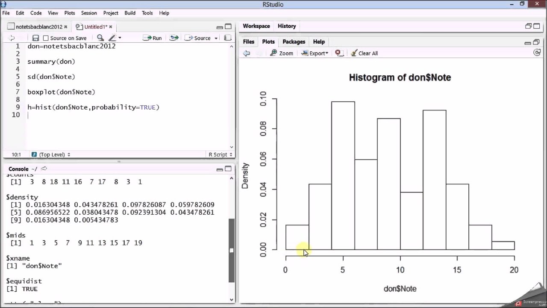Open the R Script file type selector
The image size is (547, 308).
tap(221, 154)
